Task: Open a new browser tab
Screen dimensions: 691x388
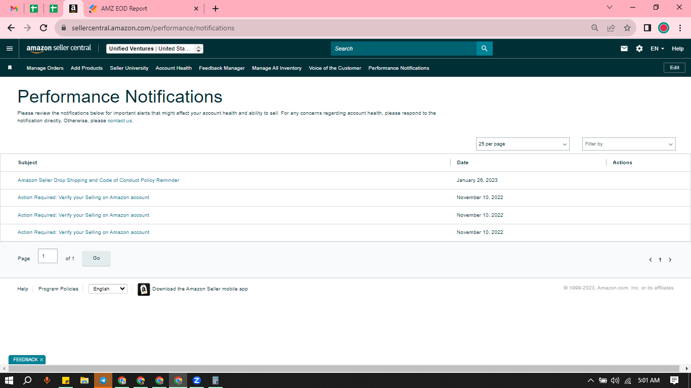Action: 215,9
